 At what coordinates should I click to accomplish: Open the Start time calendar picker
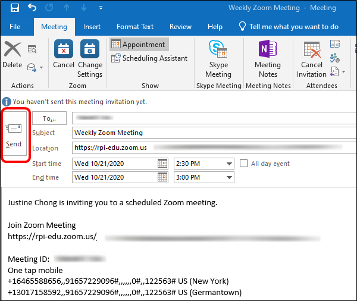point(162,164)
